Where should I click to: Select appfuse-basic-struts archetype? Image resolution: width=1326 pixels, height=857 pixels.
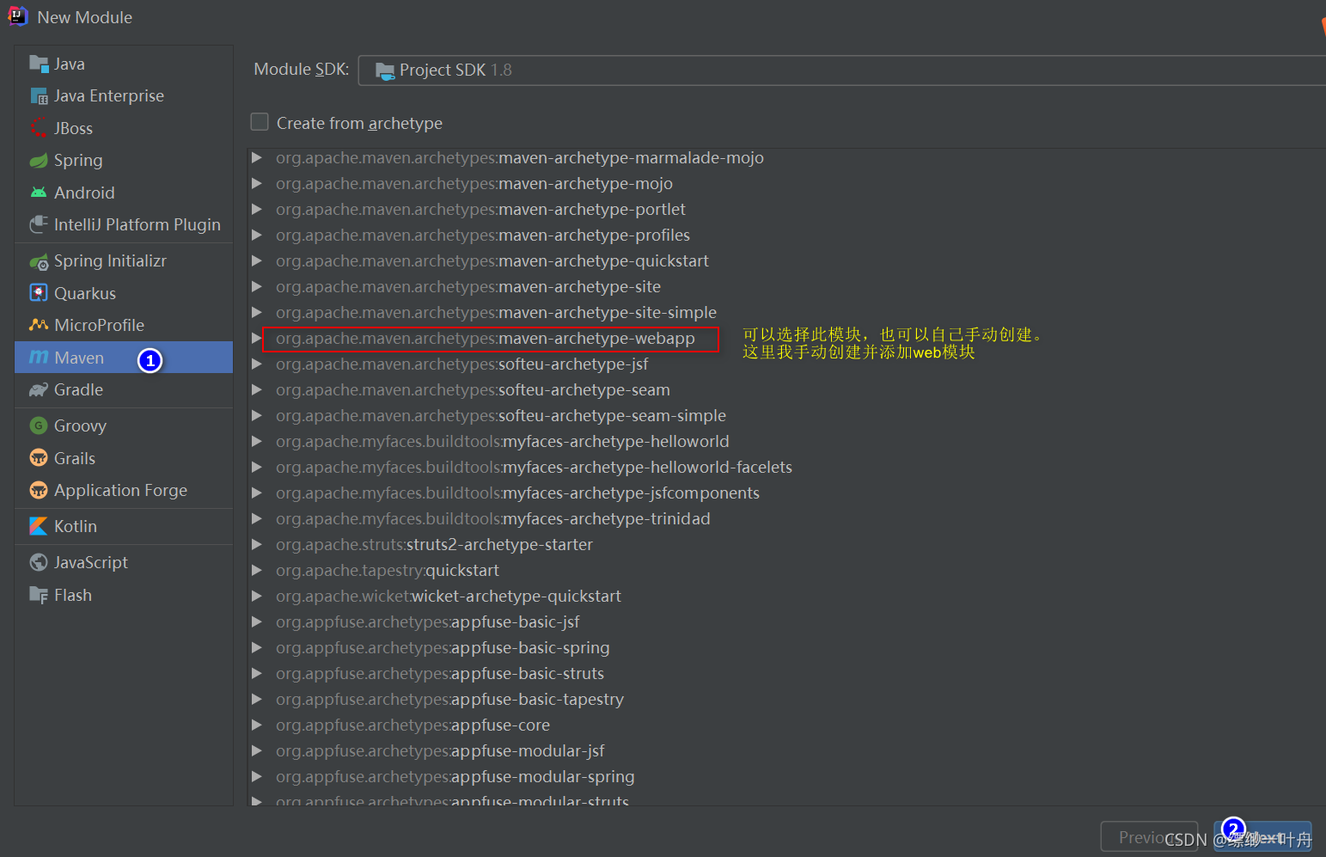(440, 673)
